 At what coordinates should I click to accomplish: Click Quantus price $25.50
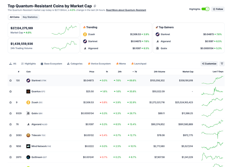(90, 92)
